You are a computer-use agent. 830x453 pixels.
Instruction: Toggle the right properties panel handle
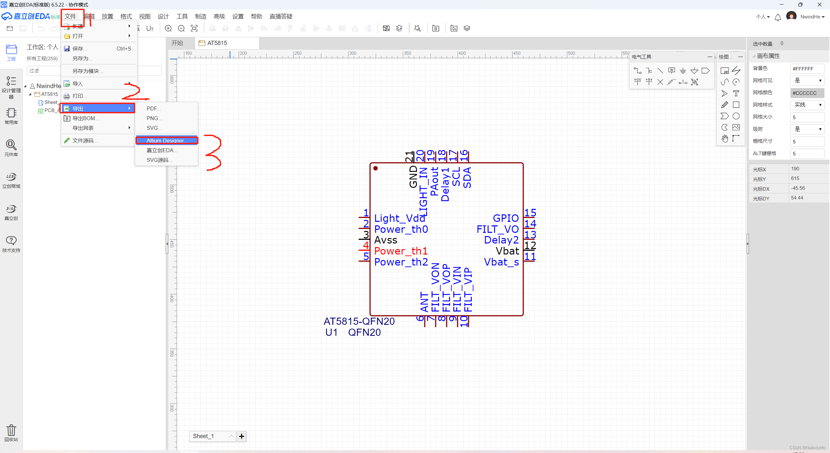(x=747, y=243)
